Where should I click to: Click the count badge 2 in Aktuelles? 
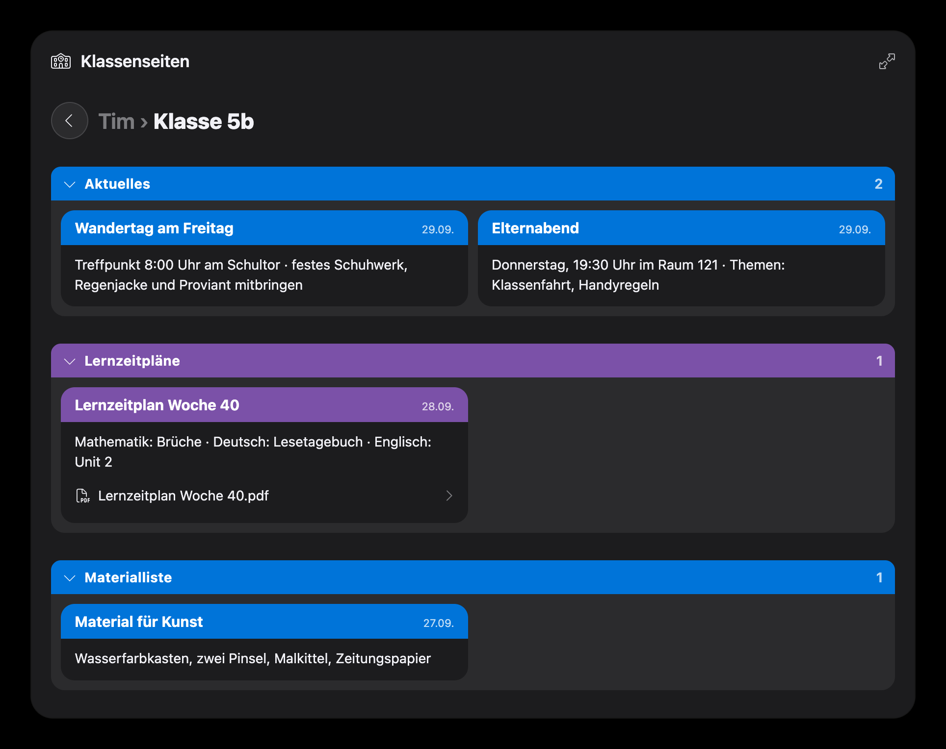[878, 184]
